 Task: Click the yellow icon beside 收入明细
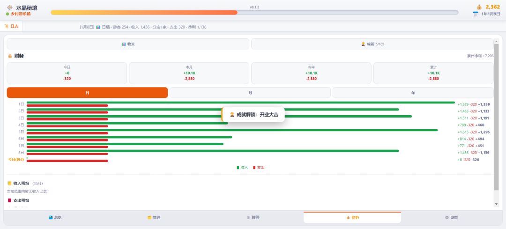point(9,183)
